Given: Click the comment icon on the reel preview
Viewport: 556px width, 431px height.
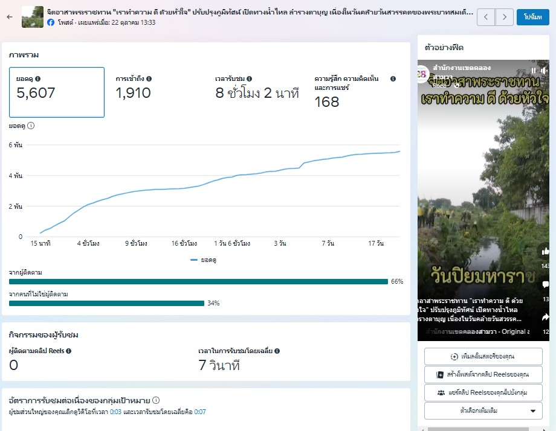Looking at the screenshot, I should [x=546, y=285].
